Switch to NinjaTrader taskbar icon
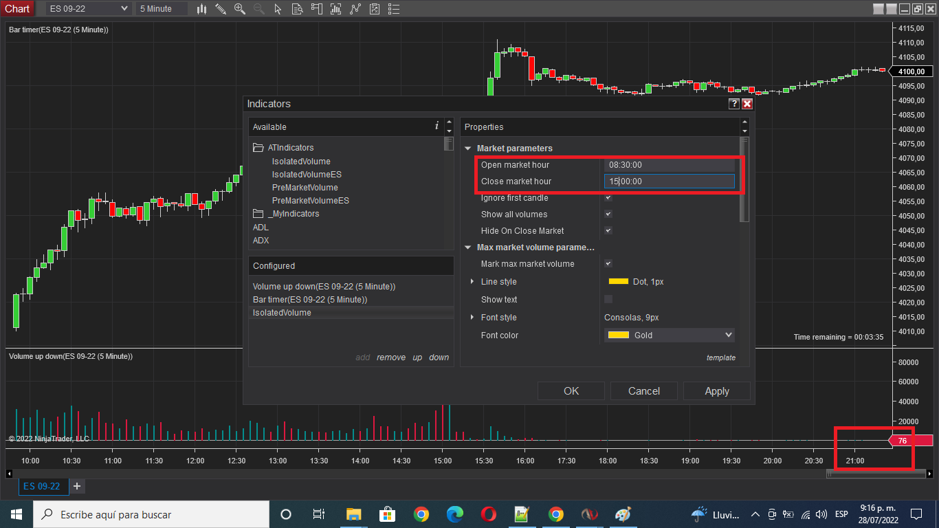 pyautogui.click(x=589, y=514)
